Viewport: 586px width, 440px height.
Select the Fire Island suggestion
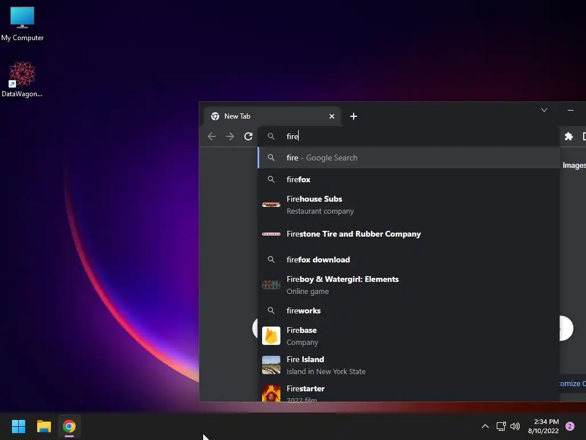point(409,365)
